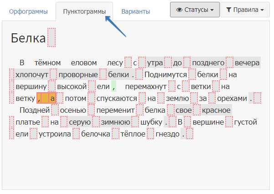Screen dimensions: 274x194
Task: Click the period after 'орехами'
Action: (x=251, y=98)
